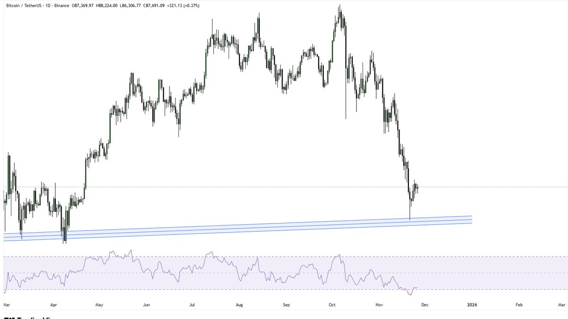Image resolution: width=568 pixels, height=319 pixels.
Task: Click the Jul label on time axis
Action: (193, 305)
